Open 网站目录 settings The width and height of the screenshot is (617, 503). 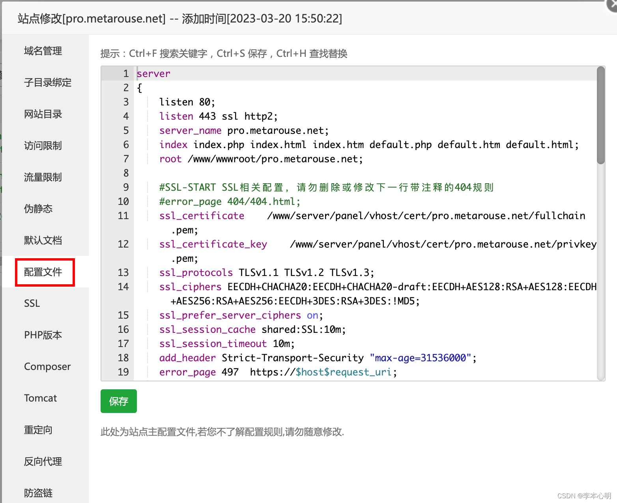pyautogui.click(x=43, y=114)
